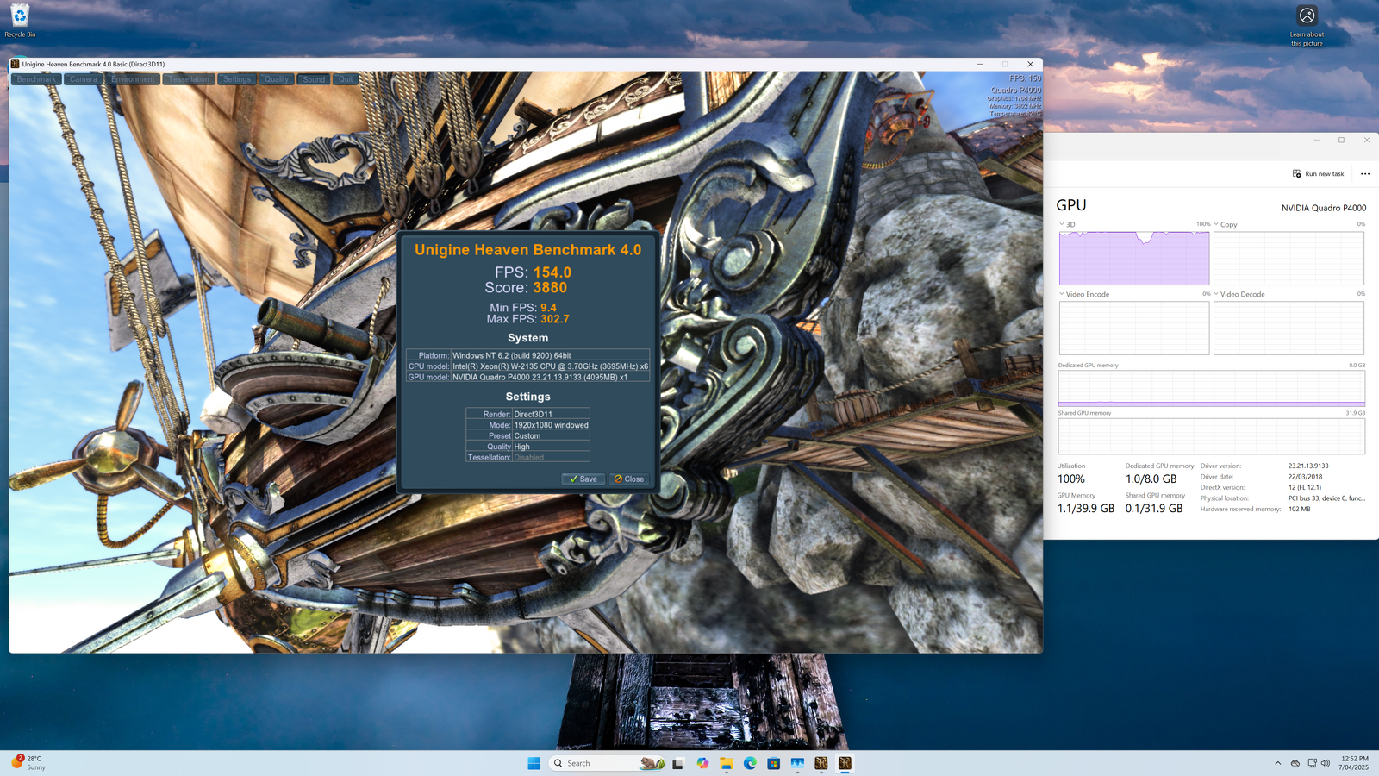The image size is (1379, 776).
Task: Open Microsoft Edge from the taskbar
Action: click(x=750, y=763)
